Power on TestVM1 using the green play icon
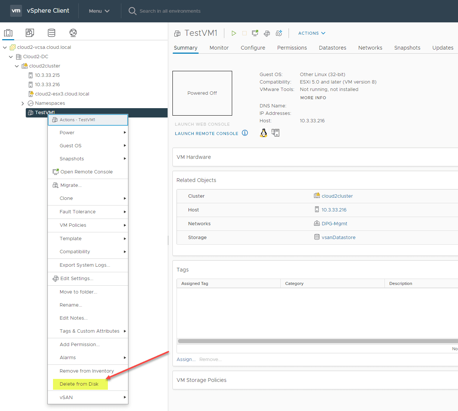 (x=234, y=33)
